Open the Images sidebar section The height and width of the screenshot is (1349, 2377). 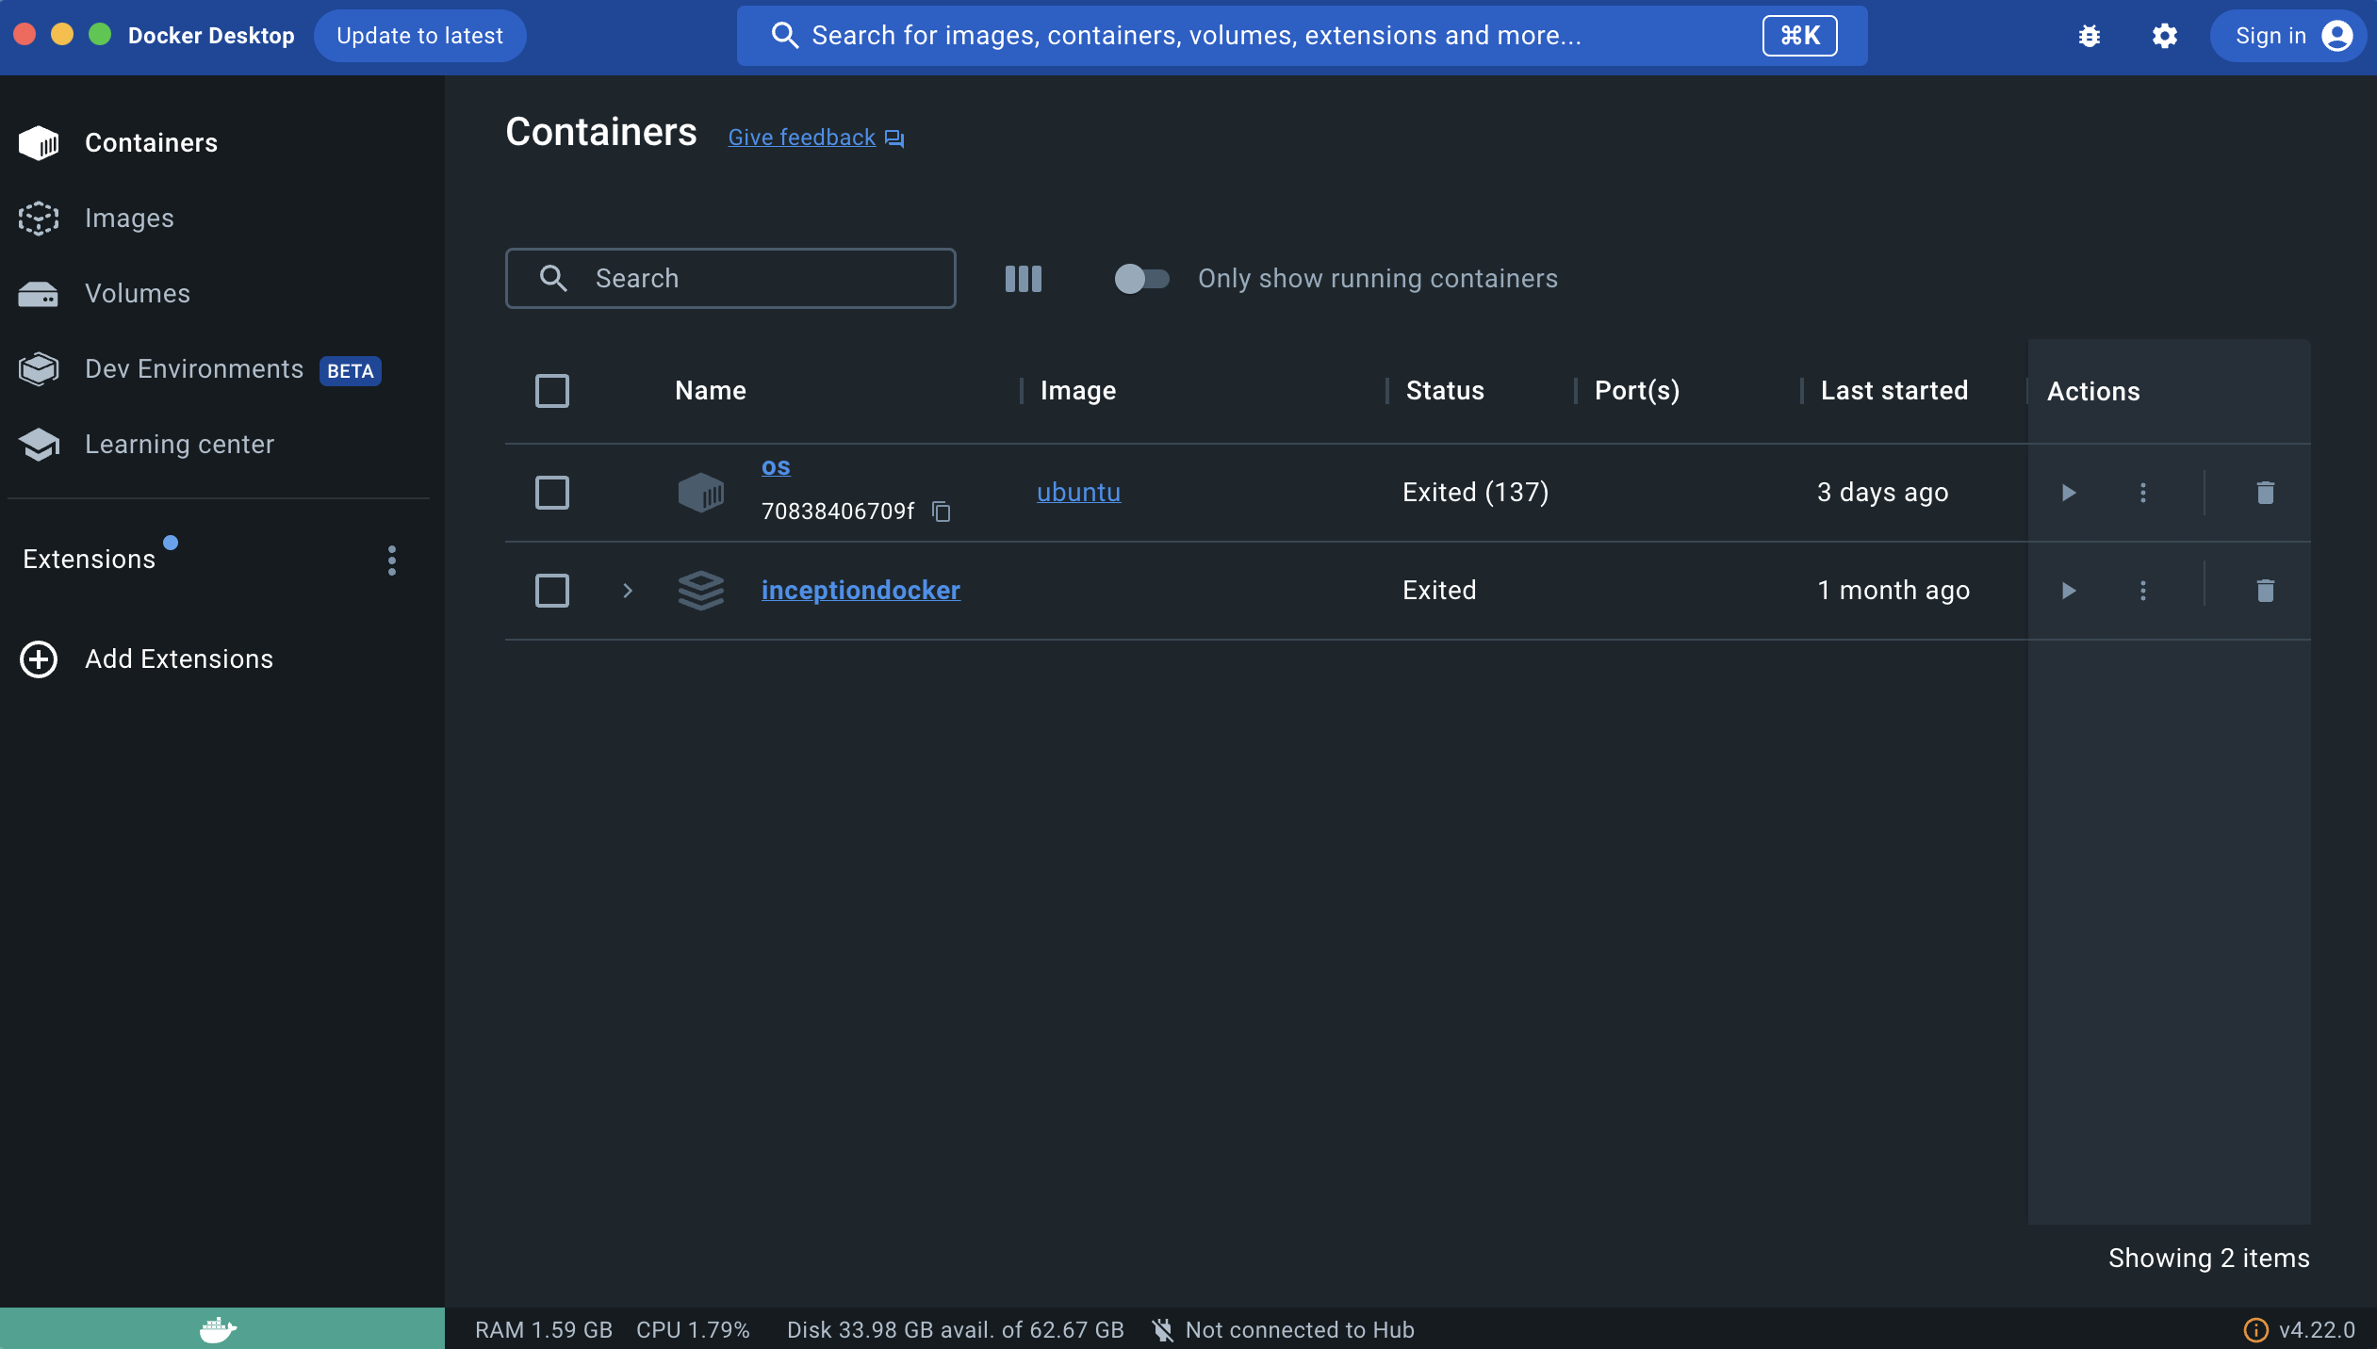tap(129, 218)
